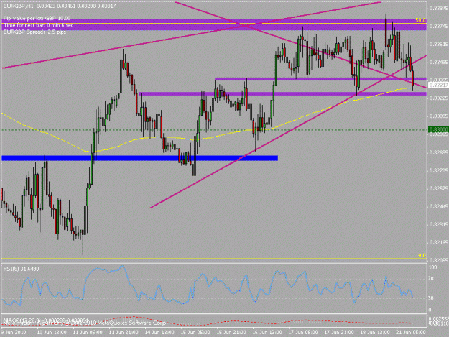Click the RSI scale value 30
This screenshot has height=337, width=449.
(x=432, y=298)
